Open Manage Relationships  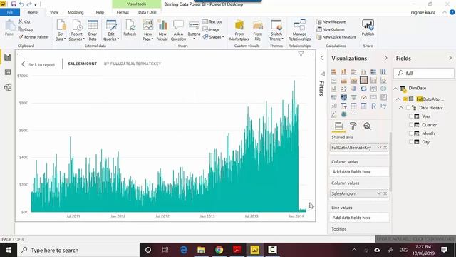point(299,30)
